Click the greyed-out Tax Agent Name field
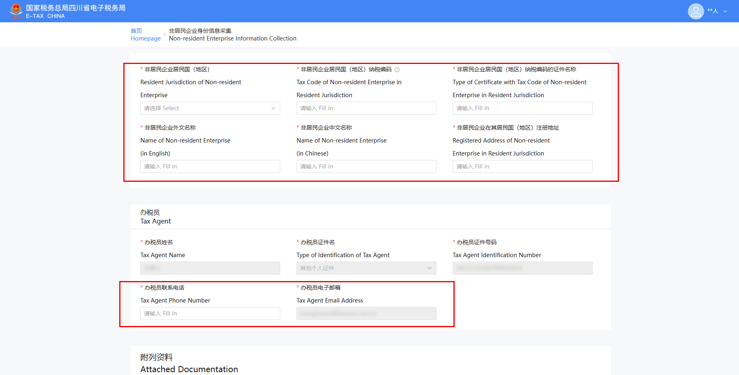 click(x=210, y=268)
